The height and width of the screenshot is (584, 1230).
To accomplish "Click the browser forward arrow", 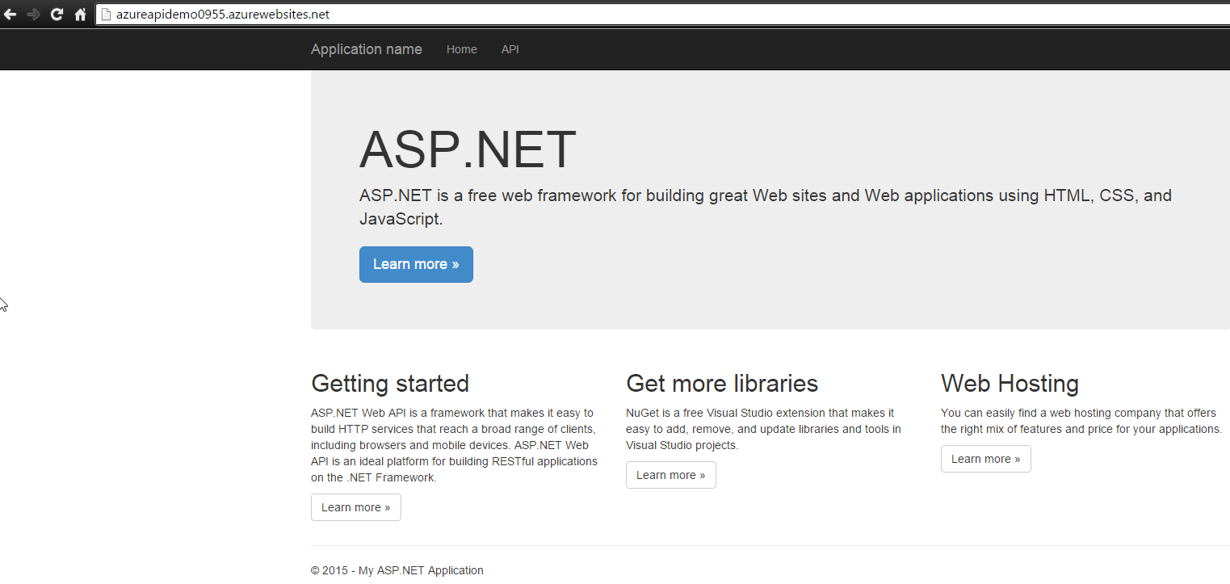I will tap(33, 15).
